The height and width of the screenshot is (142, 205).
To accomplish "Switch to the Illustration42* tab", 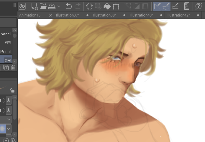I will pyautogui.click(x=178, y=15).
